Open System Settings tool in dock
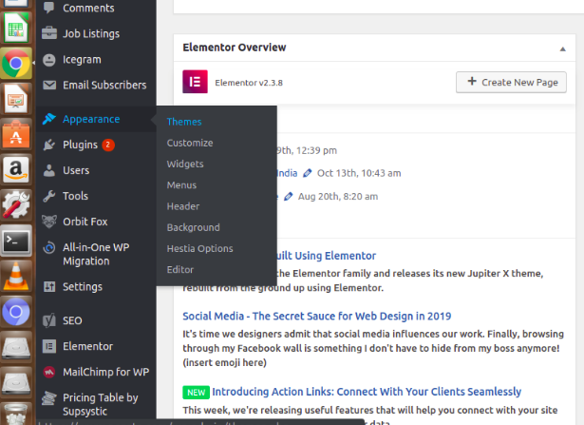This screenshot has width=584, height=425. pyautogui.click(x=15, y=205)
